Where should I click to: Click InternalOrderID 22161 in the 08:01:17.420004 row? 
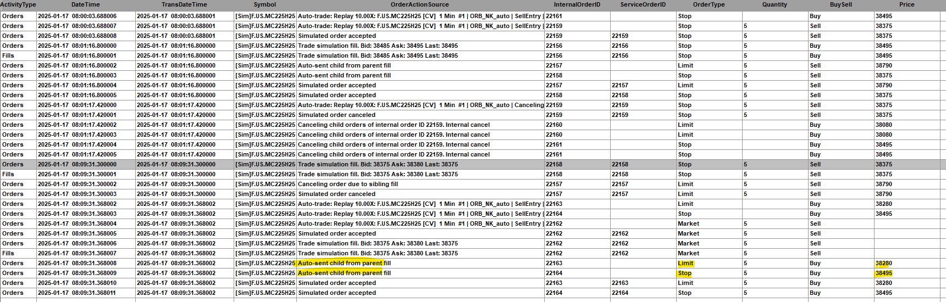(554, 144)
